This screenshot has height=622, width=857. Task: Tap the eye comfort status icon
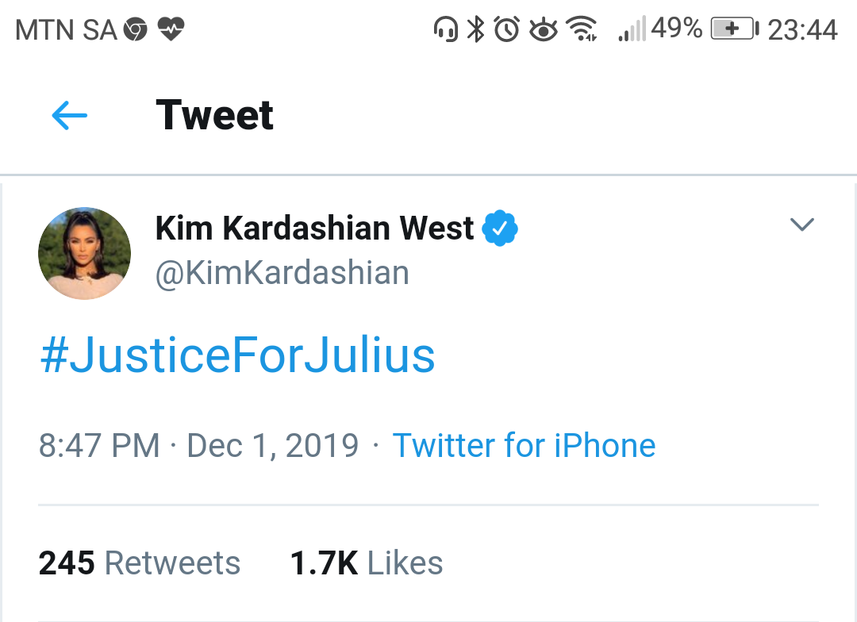544,30
